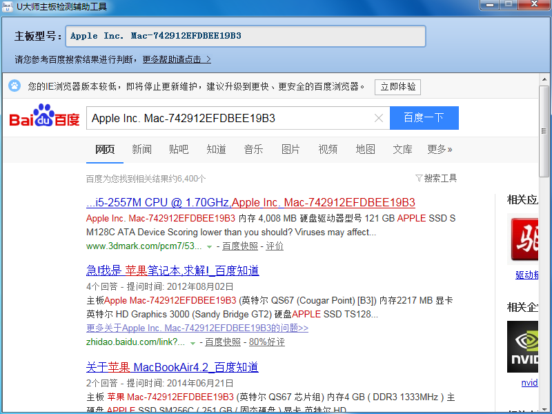Screen dimensions: 552x414
Task: Click the red driver app thumbnail
Action: tap(522, 239)
